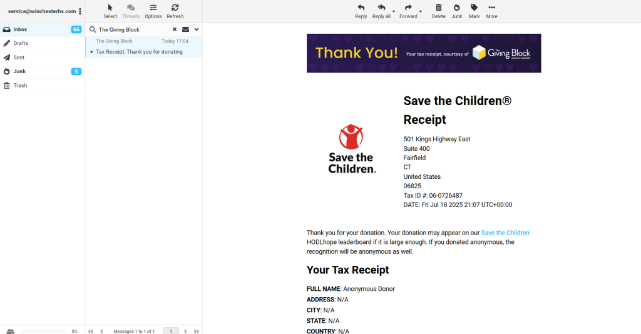Expand the Reply all dropdown arrow
This screenshot has width=641, height=334.
coord(394,11)
